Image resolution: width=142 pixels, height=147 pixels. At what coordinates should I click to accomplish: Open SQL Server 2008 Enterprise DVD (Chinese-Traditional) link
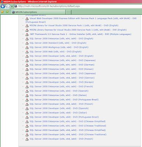point(68,126)
